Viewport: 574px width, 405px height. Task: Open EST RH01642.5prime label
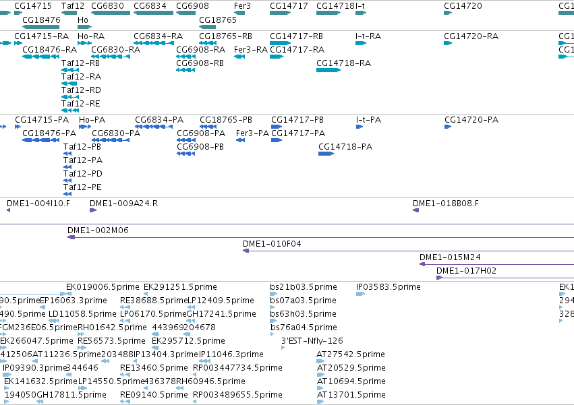(x=112, y=328)
